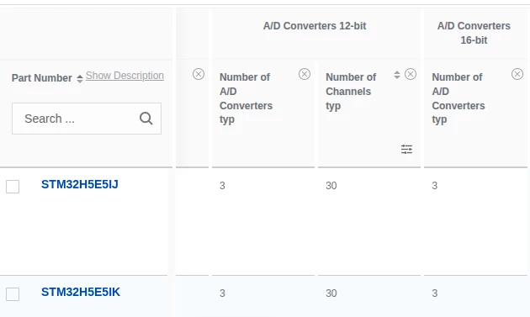Remove the 16-bit Number of A/D Converters column

point(517,74)
